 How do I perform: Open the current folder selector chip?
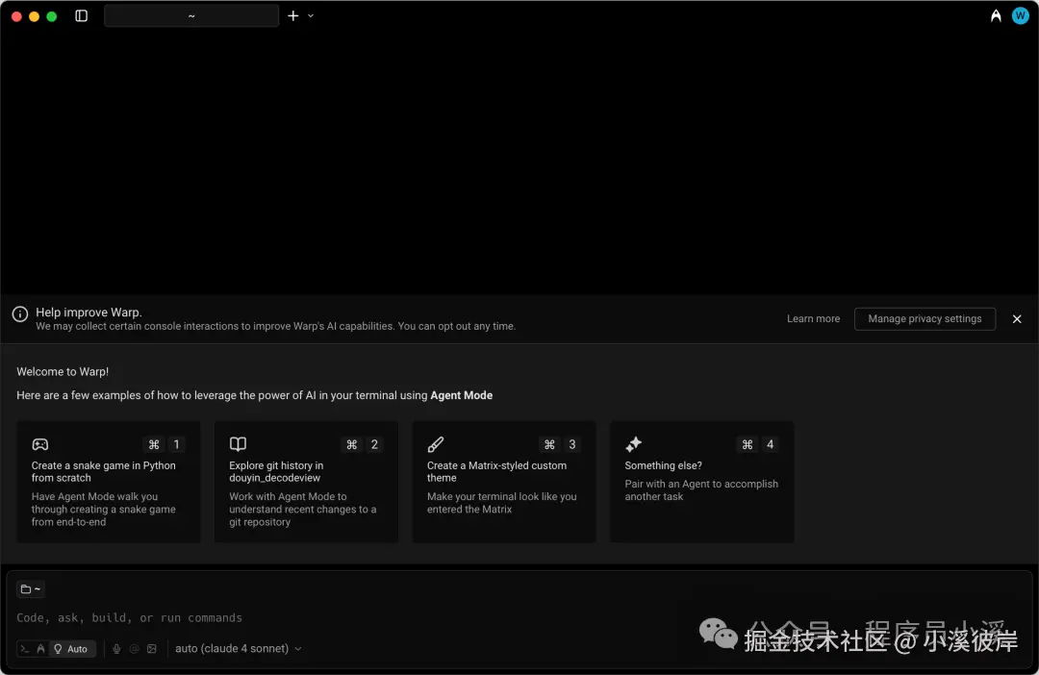click(31, 588)
